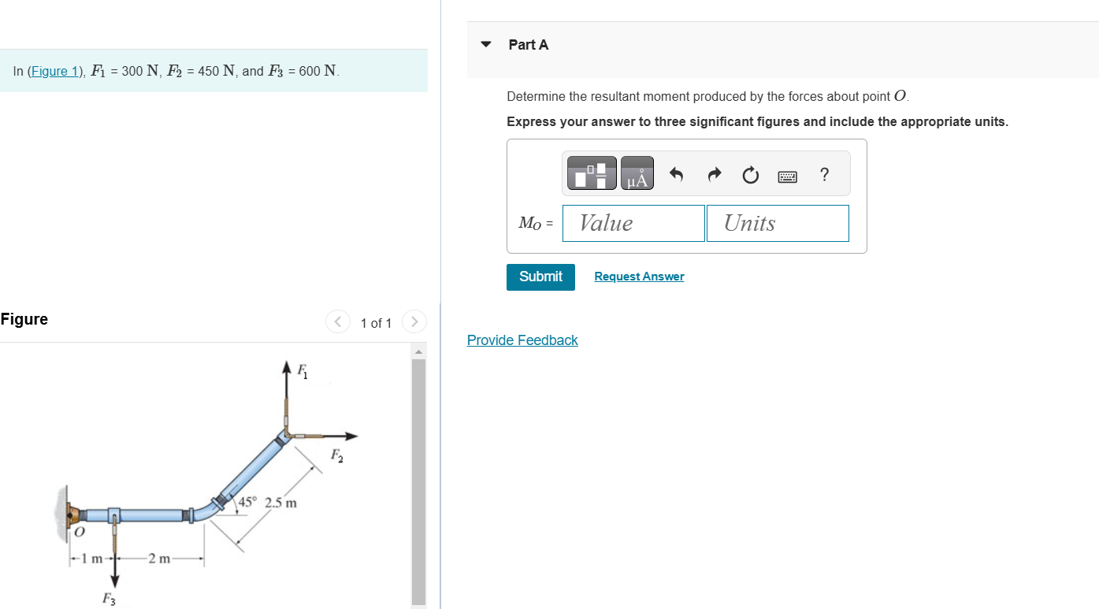This screenshot has height=609, width=1099.
Task: Open help via the question mark icon
Action: (x=823, y=174)
